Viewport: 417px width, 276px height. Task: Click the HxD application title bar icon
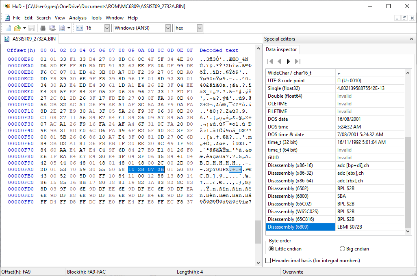coord(7,6)
